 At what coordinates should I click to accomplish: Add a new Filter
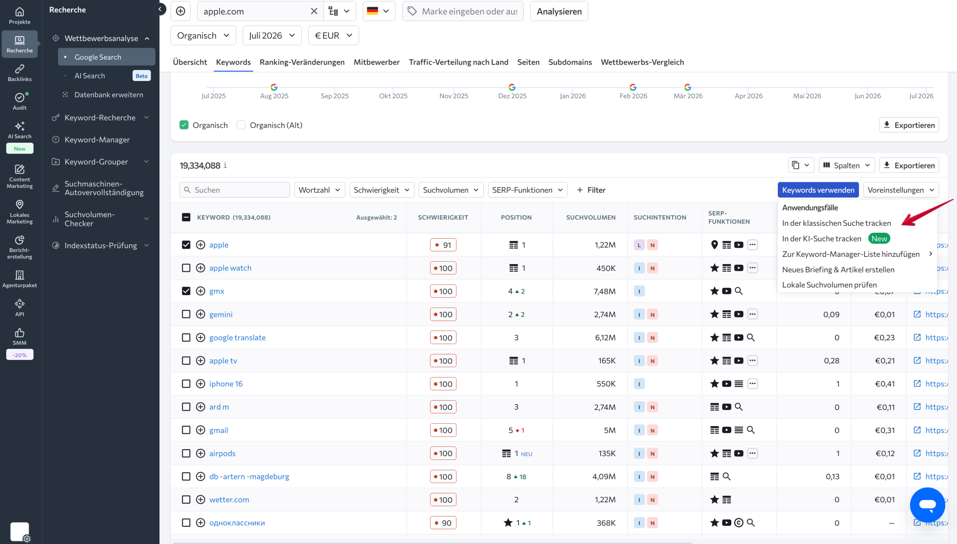591,190
